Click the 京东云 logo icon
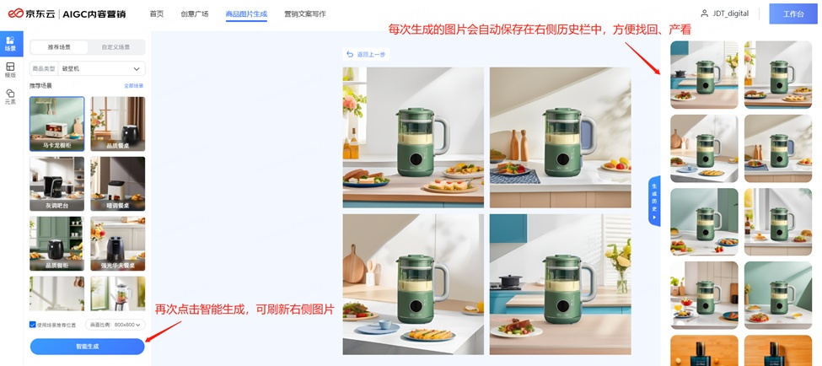 [x=16, y=13]
